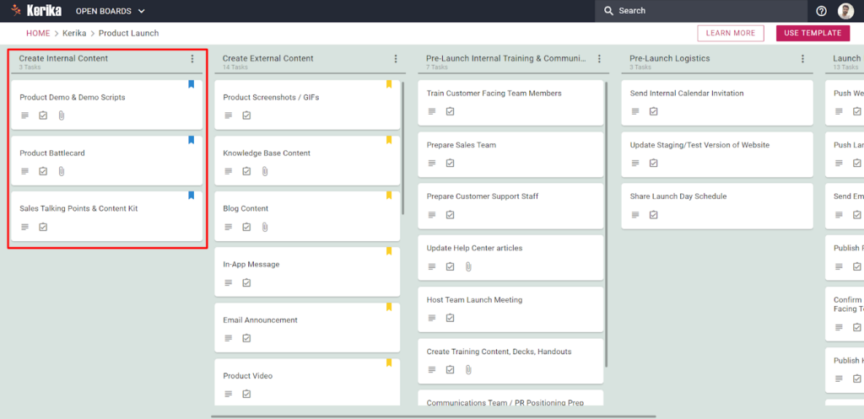
Task: Open checklist icon on Product Demo card
Action: point(43,115)
